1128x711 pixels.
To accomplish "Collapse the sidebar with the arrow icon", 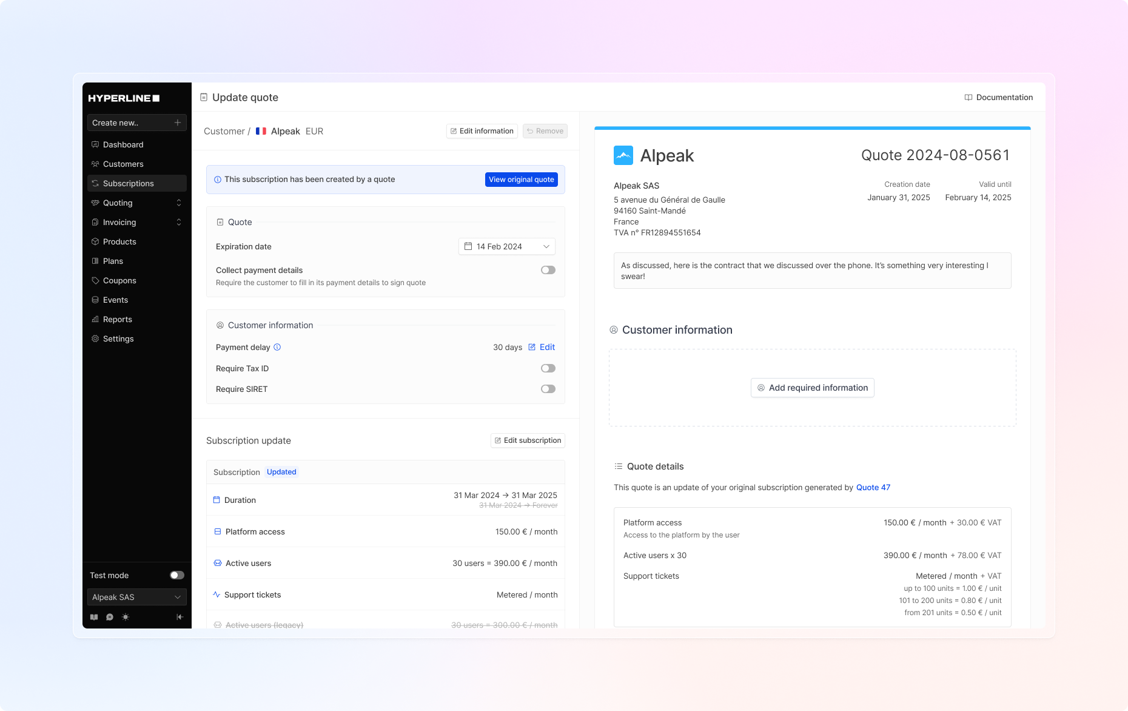I will pyautogui.click(x=180, y=617).
